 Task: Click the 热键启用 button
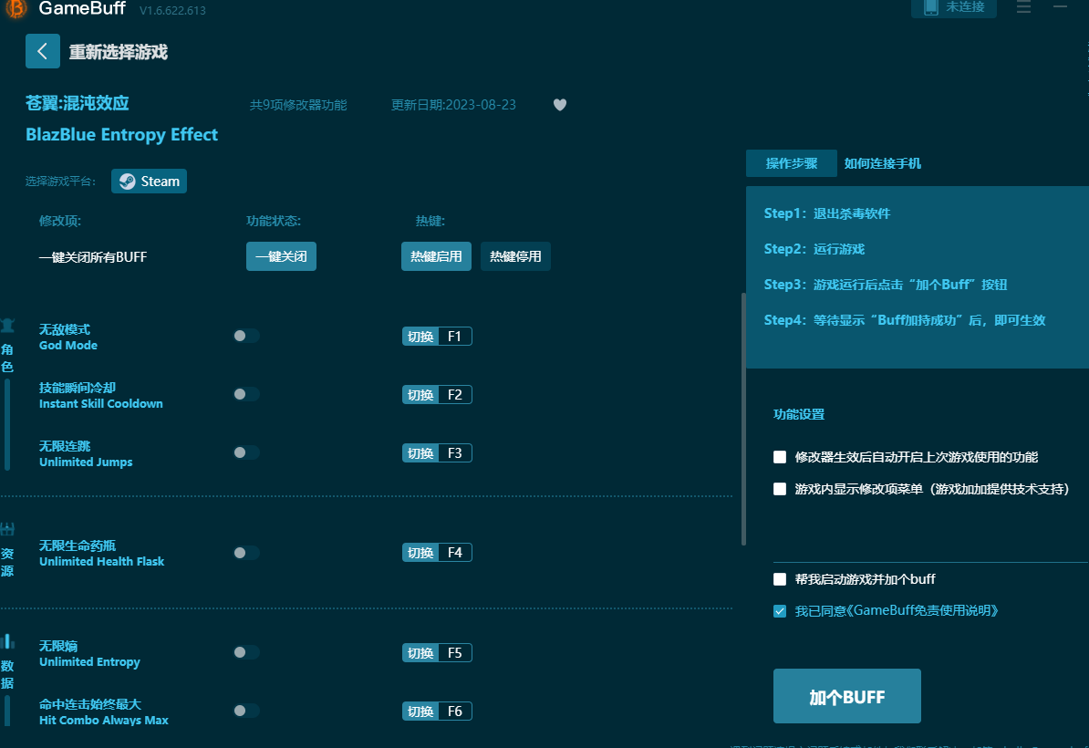pyautogui.click(x=436, y=256)
